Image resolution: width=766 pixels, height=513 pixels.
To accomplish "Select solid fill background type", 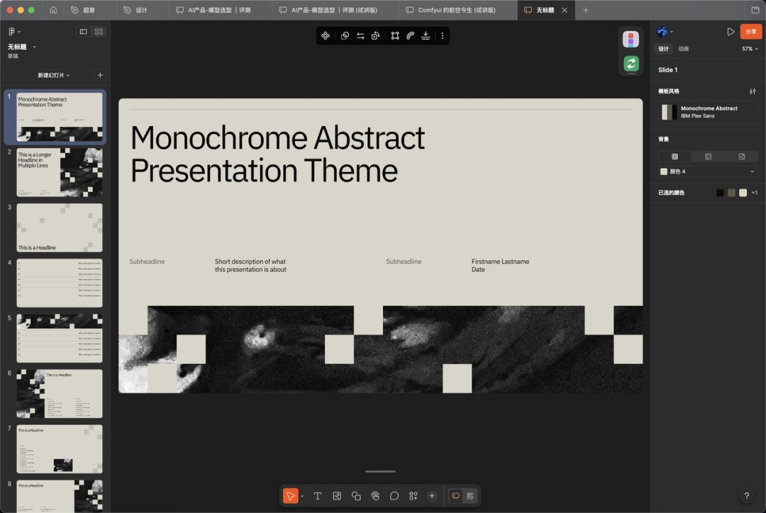I will pyautogui.click(x=675, y=156).
